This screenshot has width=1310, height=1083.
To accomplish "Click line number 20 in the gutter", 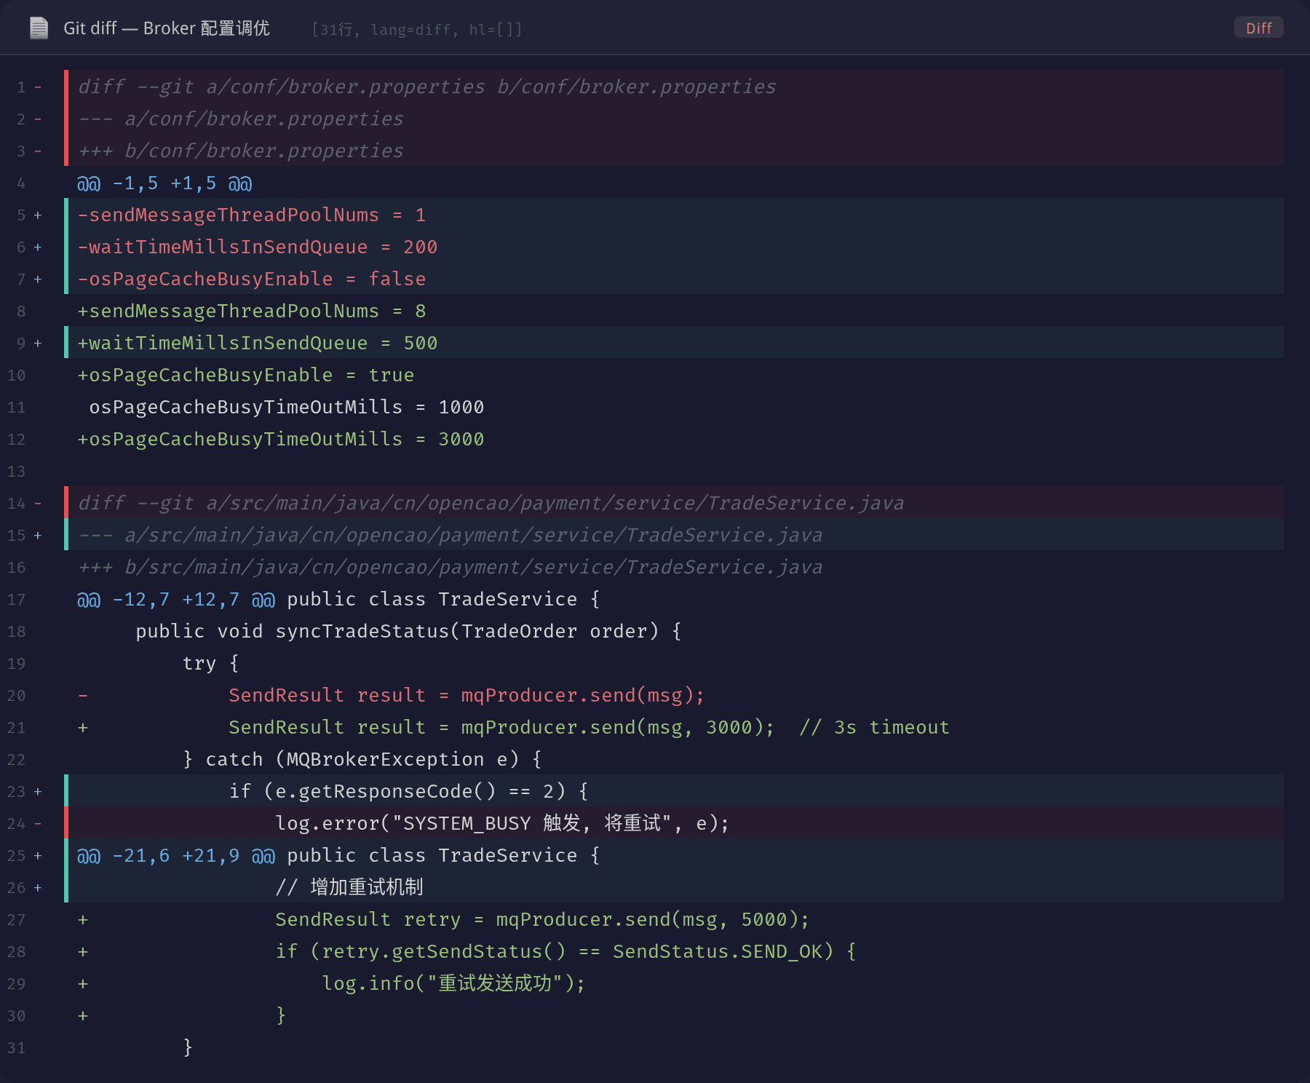I will pyautogui.click(x=16, y=696).
